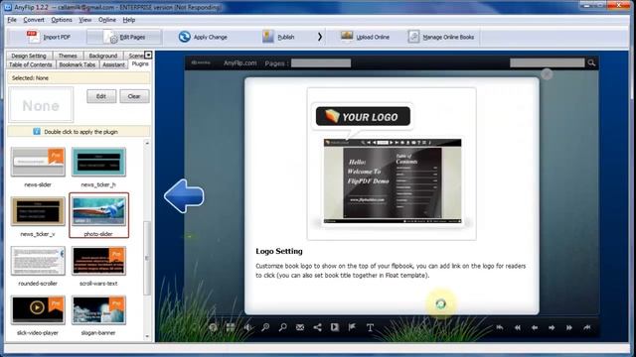
Task: Click the social share icon
Action: pos(318,327)
